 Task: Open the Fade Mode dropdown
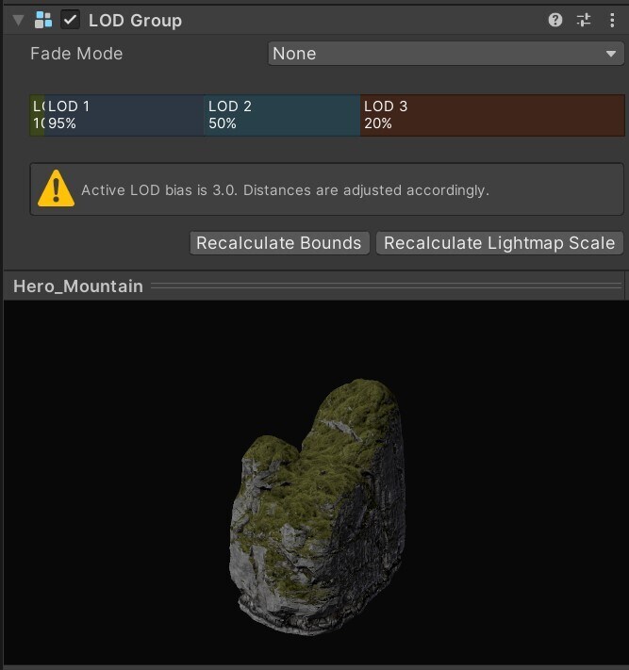tap(445, 54)
